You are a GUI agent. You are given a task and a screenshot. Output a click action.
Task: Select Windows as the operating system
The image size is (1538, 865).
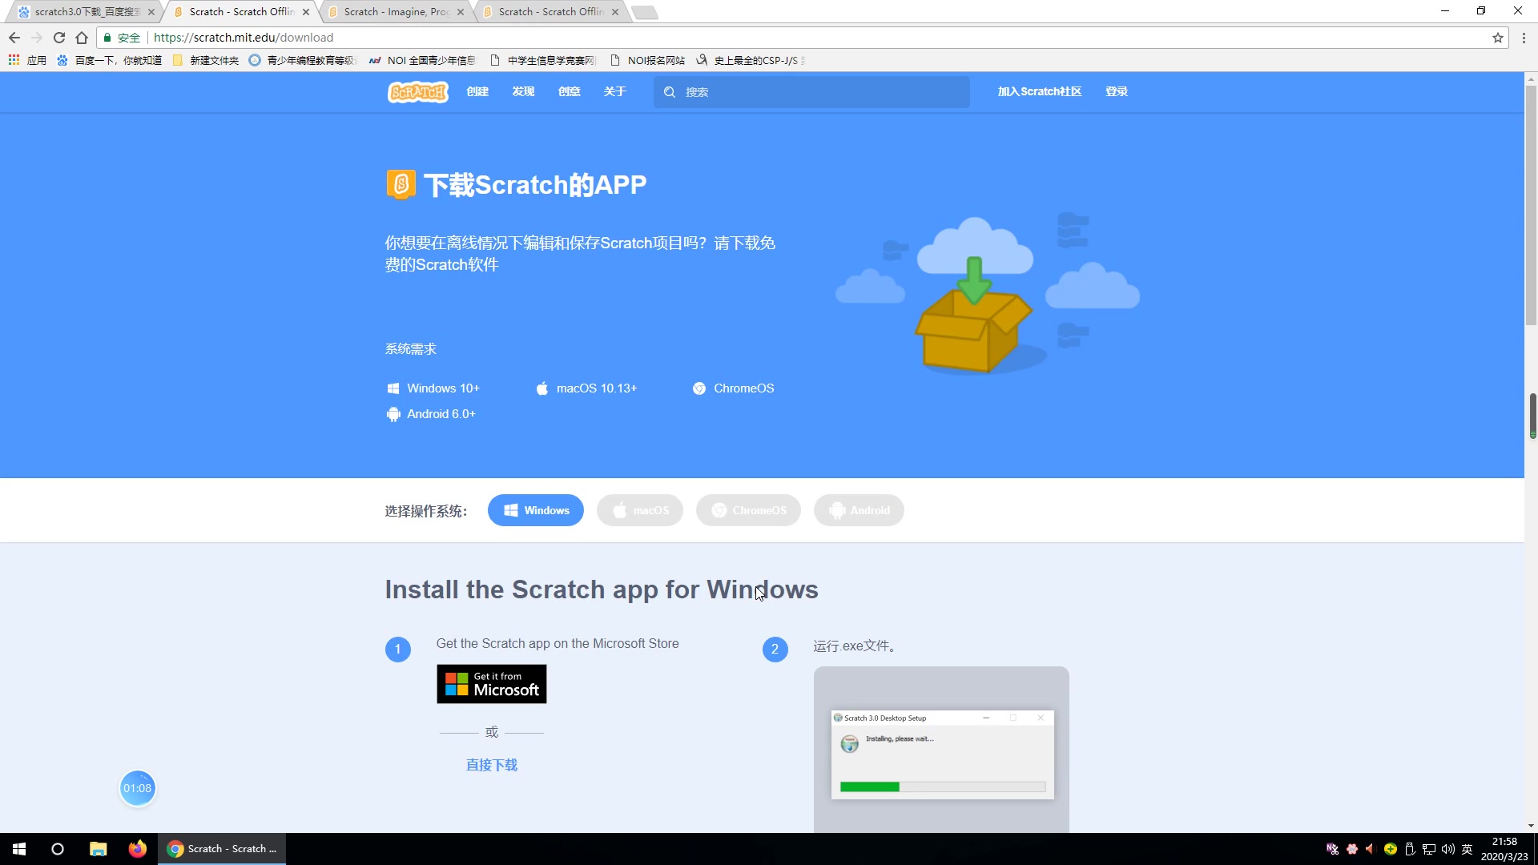535,511
